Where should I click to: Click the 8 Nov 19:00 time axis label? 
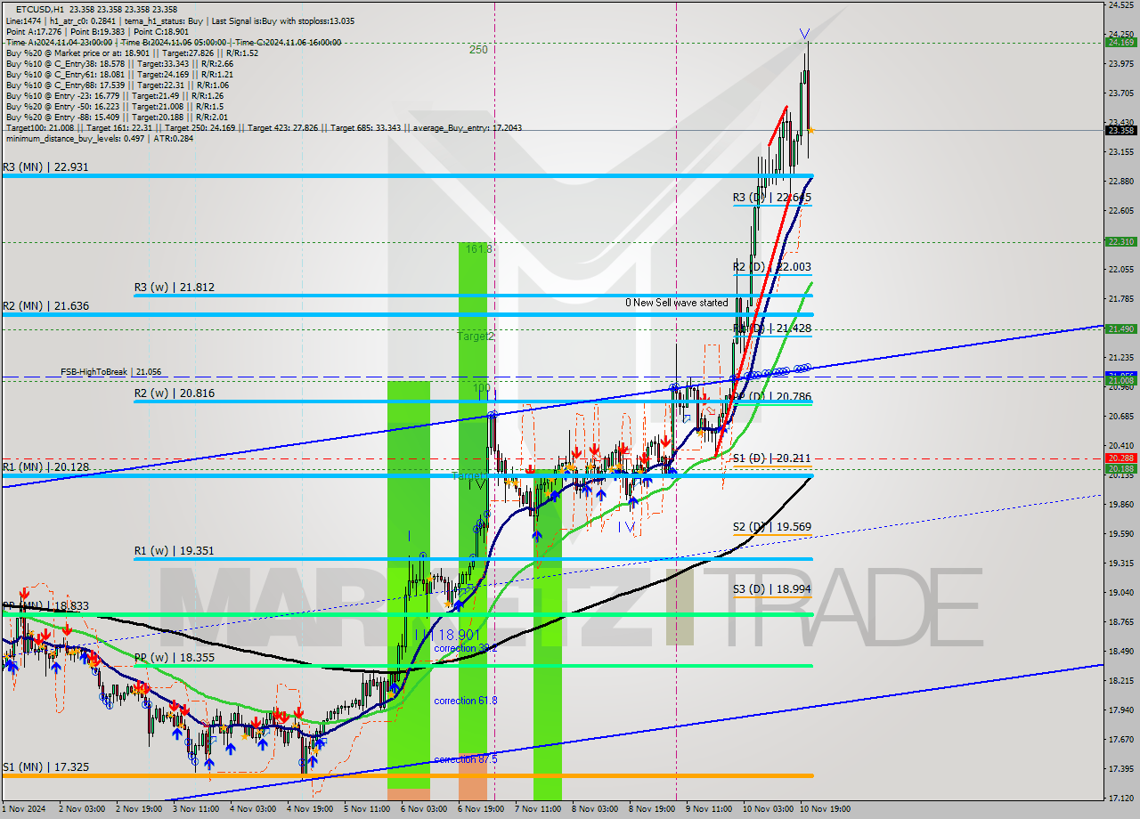(x=652, y=809)
